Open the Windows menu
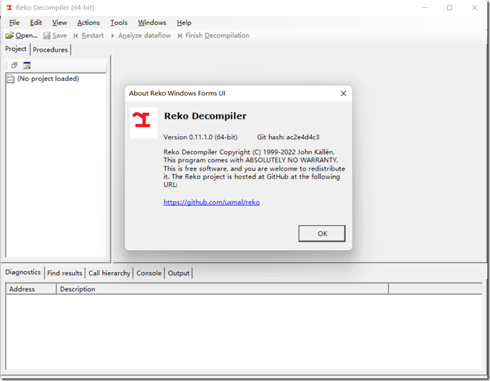Screen dimensions: 490x381 tap(152, 22)
